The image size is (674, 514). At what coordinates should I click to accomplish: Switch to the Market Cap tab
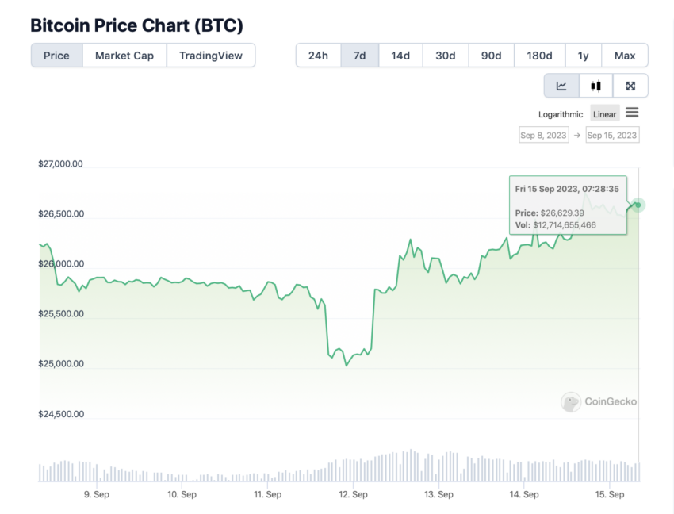tap(124, 56)
